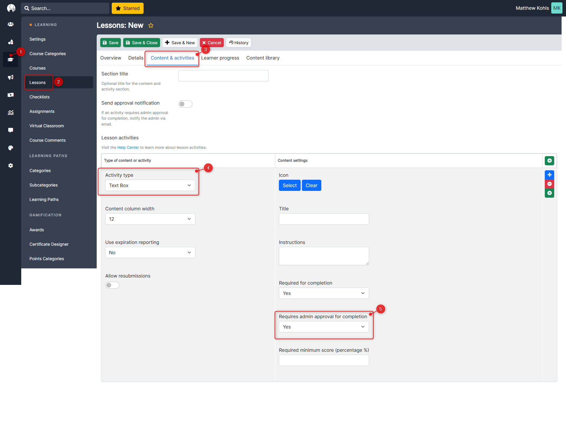Screen dimensions: 566x426
Task: Switch to the Learner progress tab
Action: [220, 58]
